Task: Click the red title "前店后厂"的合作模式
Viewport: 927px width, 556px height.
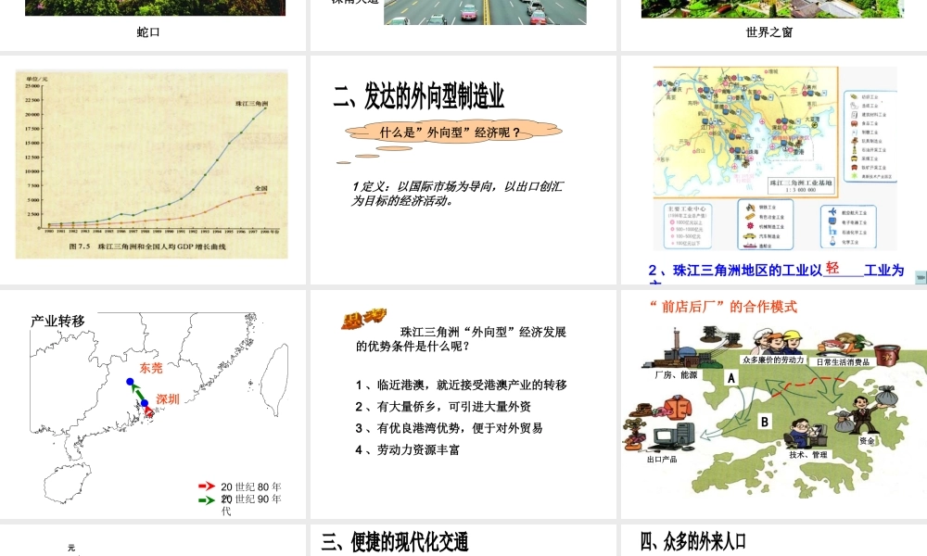Action: click(722, 306)
